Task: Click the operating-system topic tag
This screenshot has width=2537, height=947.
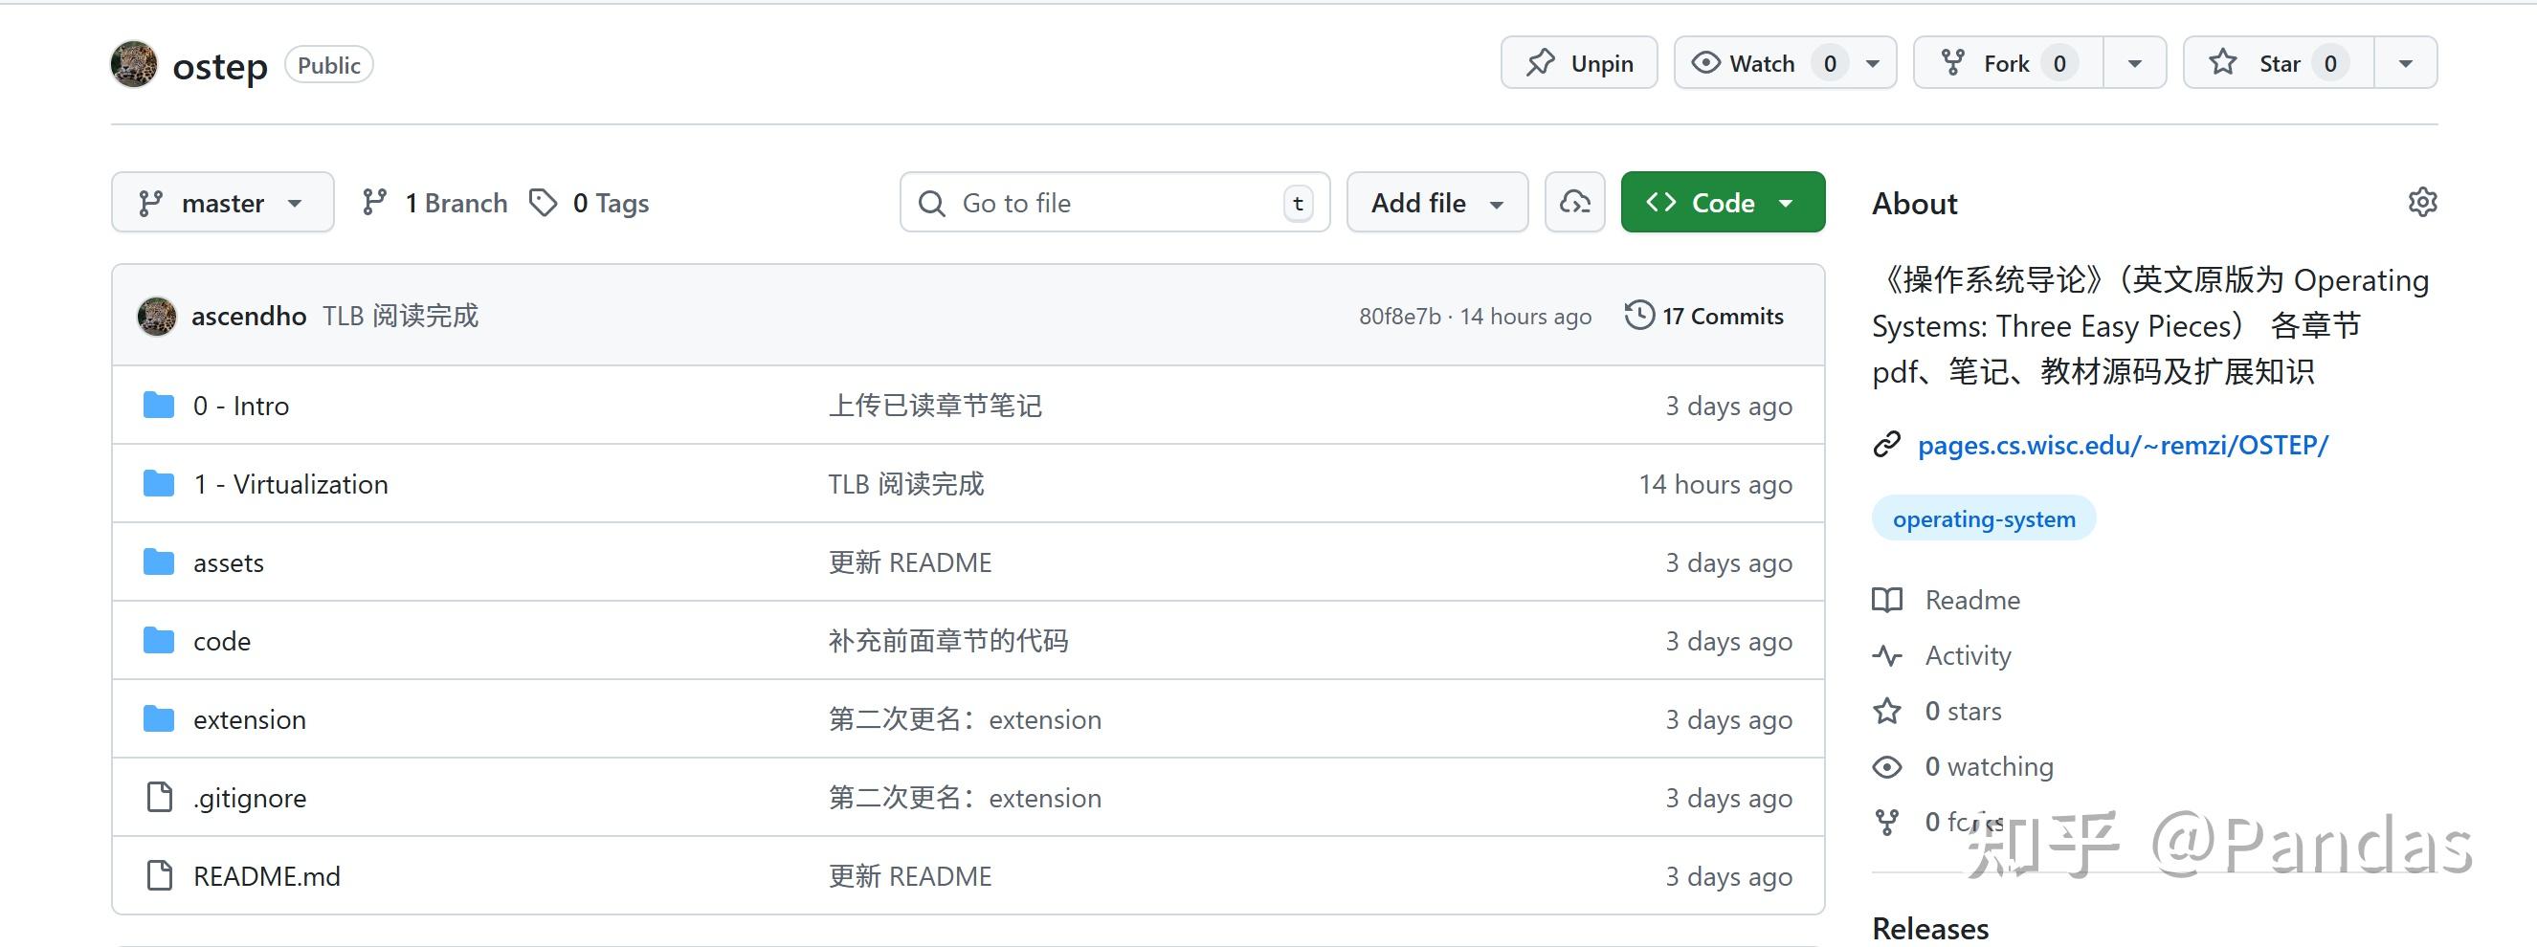Action: coord(1984,518)
